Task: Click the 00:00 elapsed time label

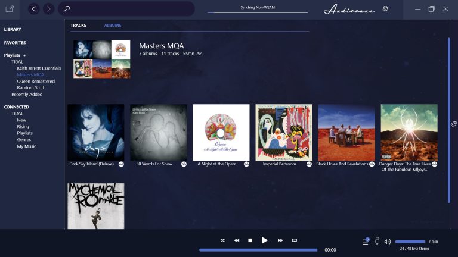Action: point(330,250)
